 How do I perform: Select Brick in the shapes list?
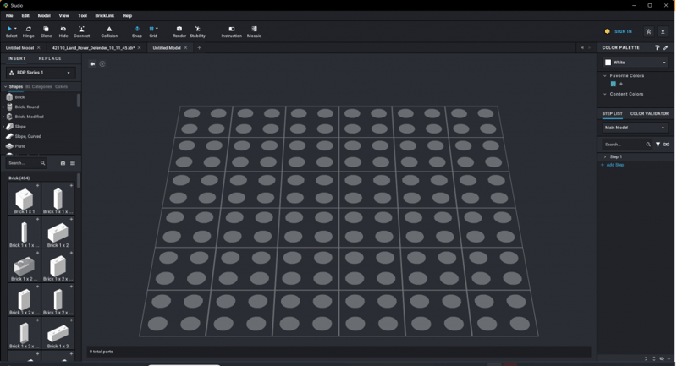tap(19, 97)
